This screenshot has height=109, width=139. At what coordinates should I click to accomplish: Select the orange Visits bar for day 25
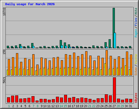[107, 63]
